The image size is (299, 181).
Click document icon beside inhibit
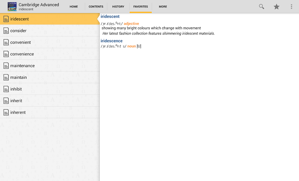6,89
